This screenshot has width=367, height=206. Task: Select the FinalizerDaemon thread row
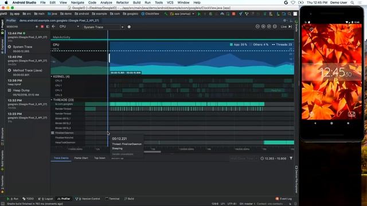coord(172,133)
